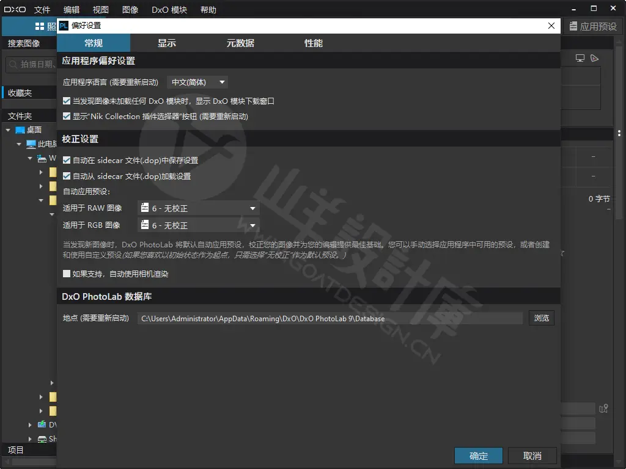Toggle auto-load settings from sidecar .dop file
Screen dimensions: 626x469
pyautogui.click(x=67, y=176)
